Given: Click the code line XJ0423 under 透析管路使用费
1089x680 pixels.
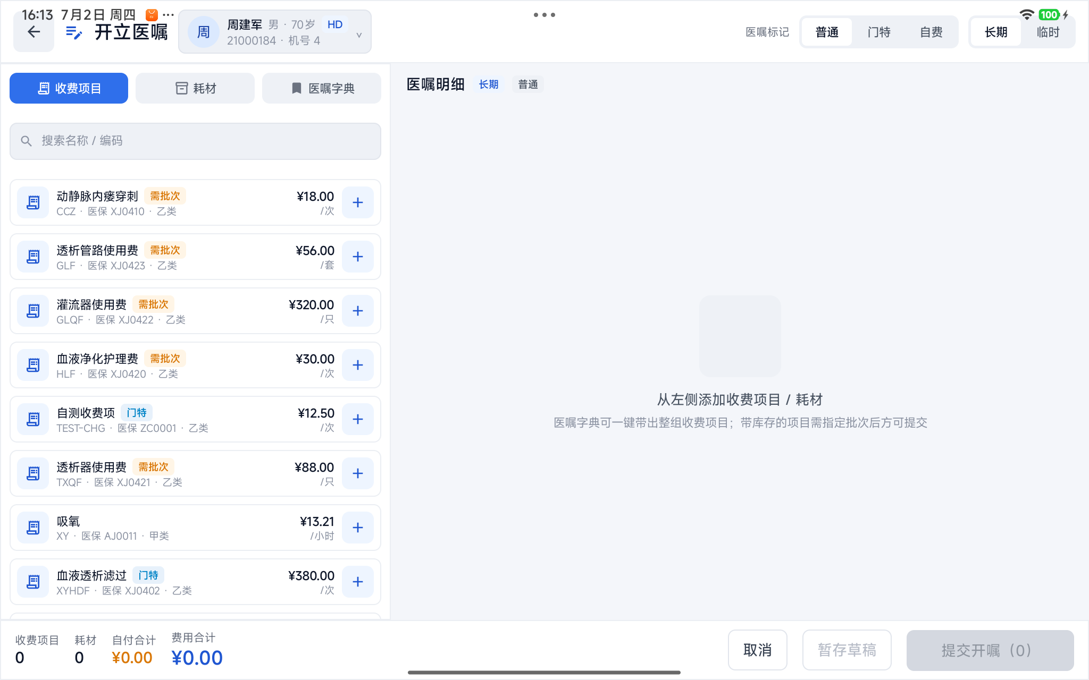Looking at the screenshot, I should pos(116,266).
